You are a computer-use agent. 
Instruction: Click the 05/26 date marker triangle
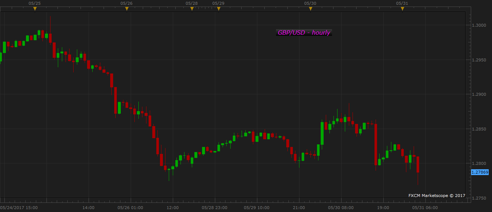(127, 9)
